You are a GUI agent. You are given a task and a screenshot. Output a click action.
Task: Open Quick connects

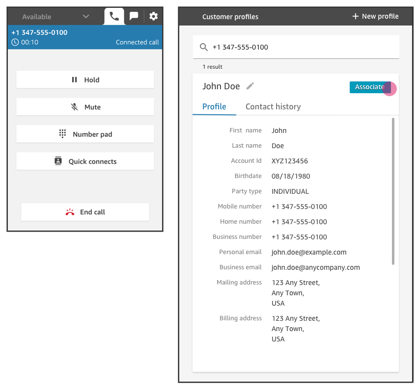[85, 161]
